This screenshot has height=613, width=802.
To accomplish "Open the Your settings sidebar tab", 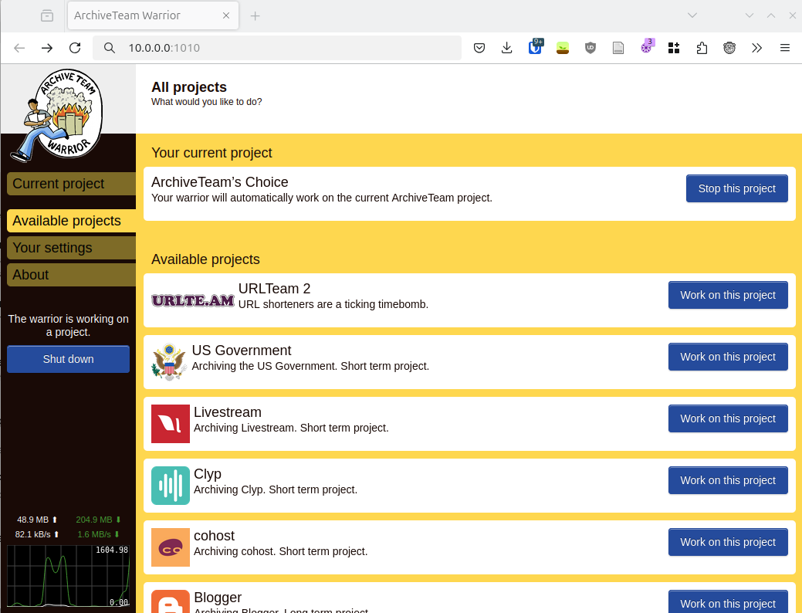I will pos(71,248).
